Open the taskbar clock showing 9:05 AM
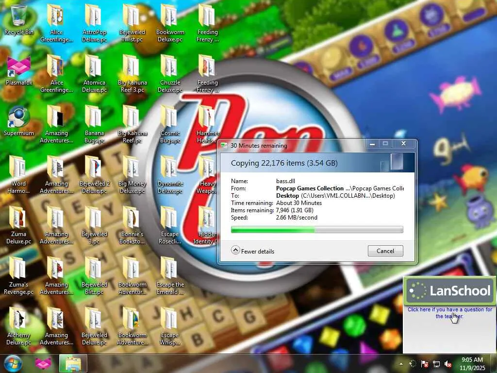 pyautogui.click(x=472, y=364)
